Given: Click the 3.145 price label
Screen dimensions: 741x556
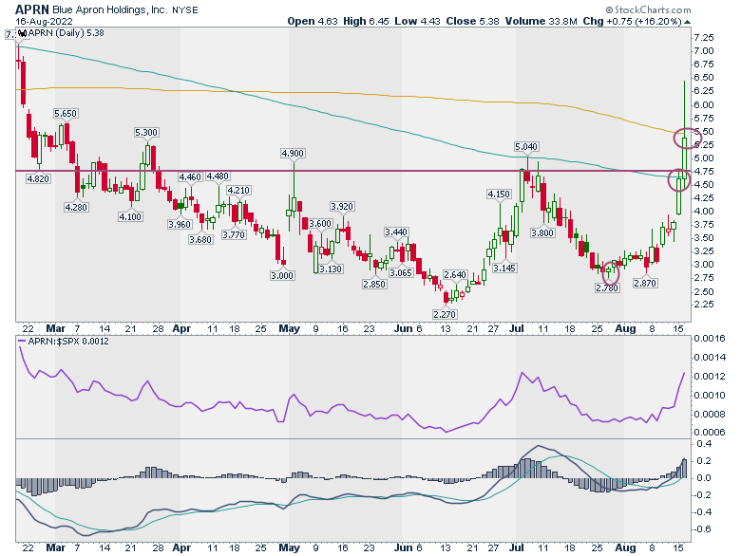Looking at the screenshot, I should [x=504, y=269].
